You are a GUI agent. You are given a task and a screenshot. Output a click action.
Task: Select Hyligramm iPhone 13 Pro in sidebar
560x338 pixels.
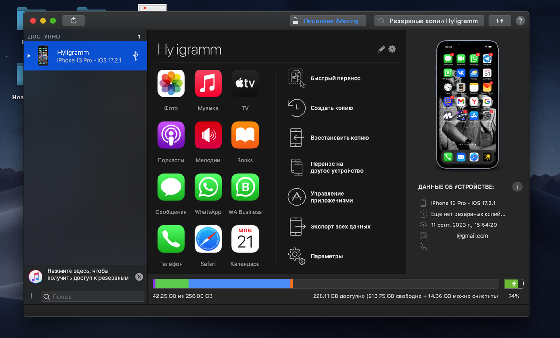85,56
